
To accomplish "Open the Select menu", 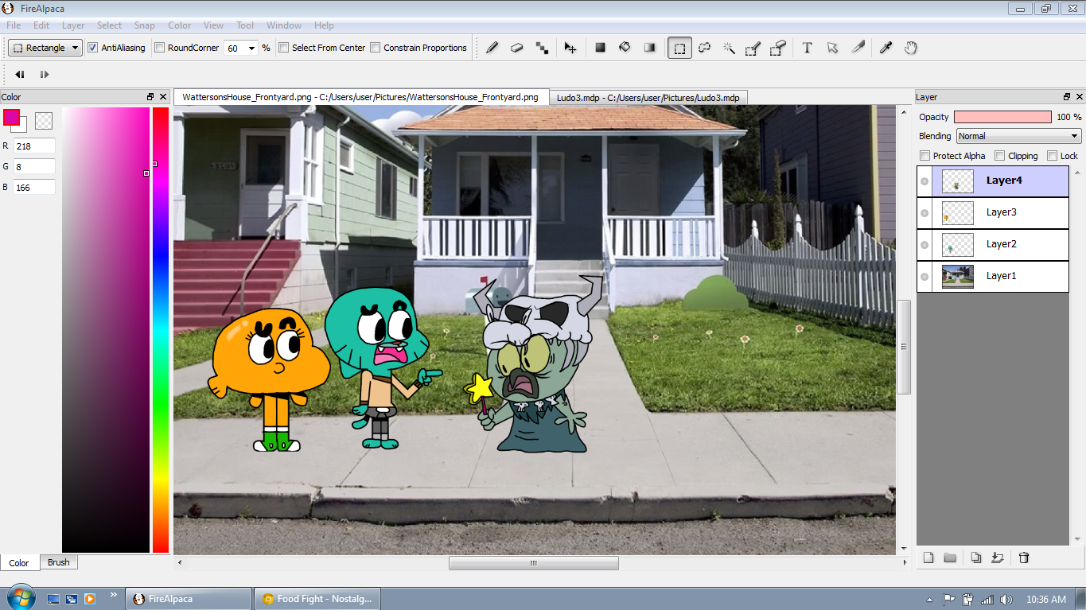I will click(110, 25).
